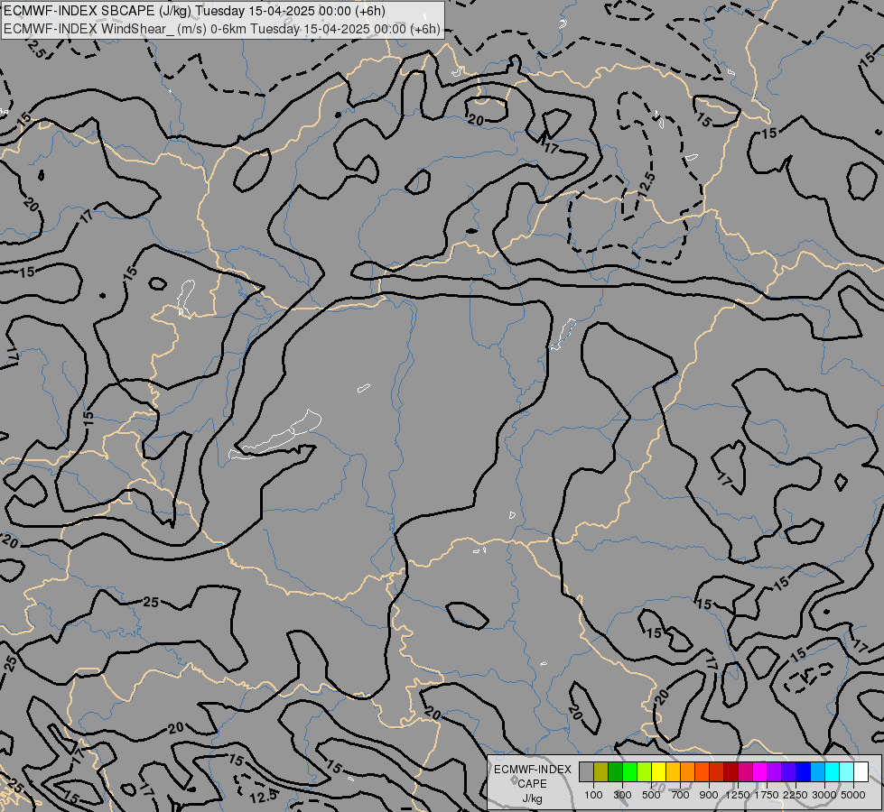The image size is (884, 812).
Task: Click the grey CAPE legend swatch
Action: 586,771
